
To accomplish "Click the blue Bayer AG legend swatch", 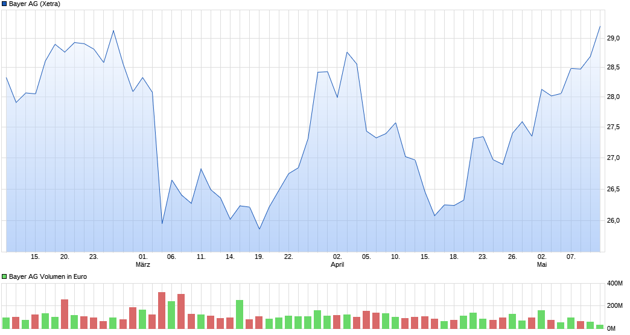I will tap(4, 4).
